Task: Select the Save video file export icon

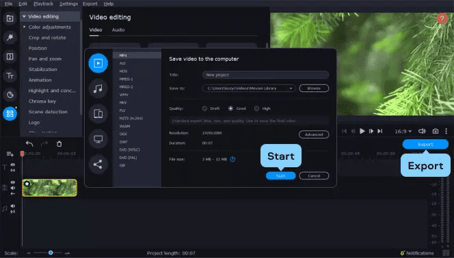Action: point(98,63)
